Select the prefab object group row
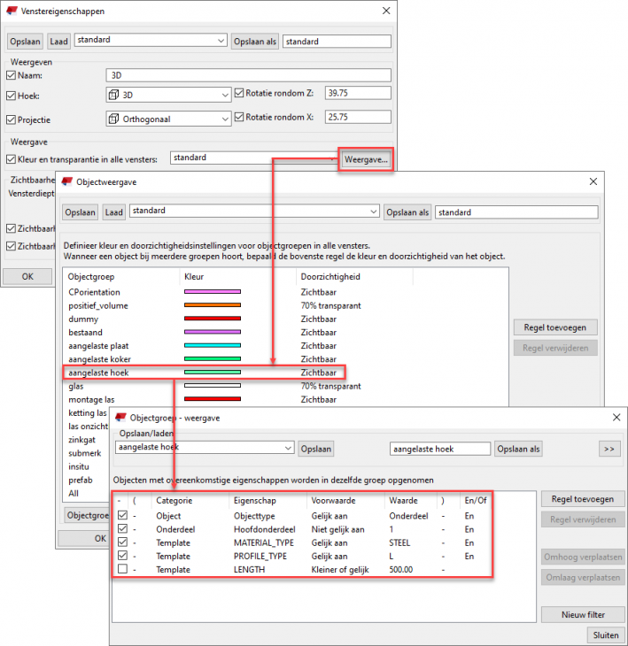The image size is (628, 646). pyautogui.click(x=81, y=480)
